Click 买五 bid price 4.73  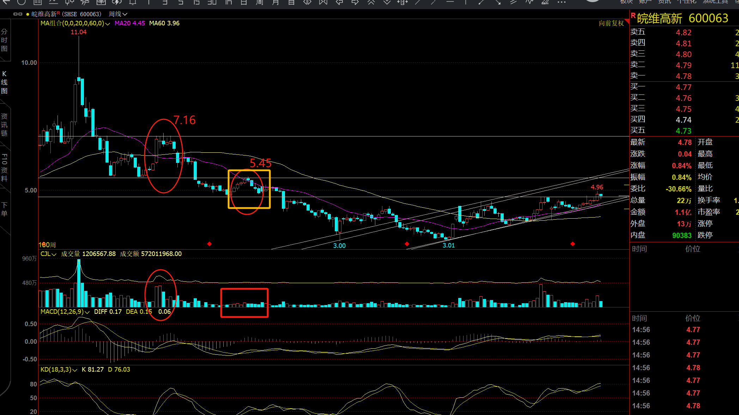coord(683,131)
